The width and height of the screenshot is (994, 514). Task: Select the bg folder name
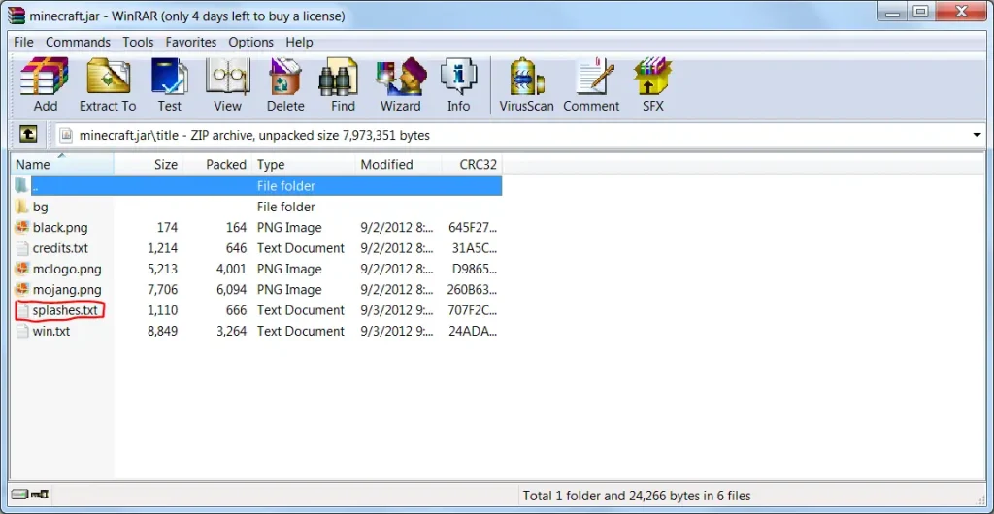pyautogui.click(x=40, y=207)
